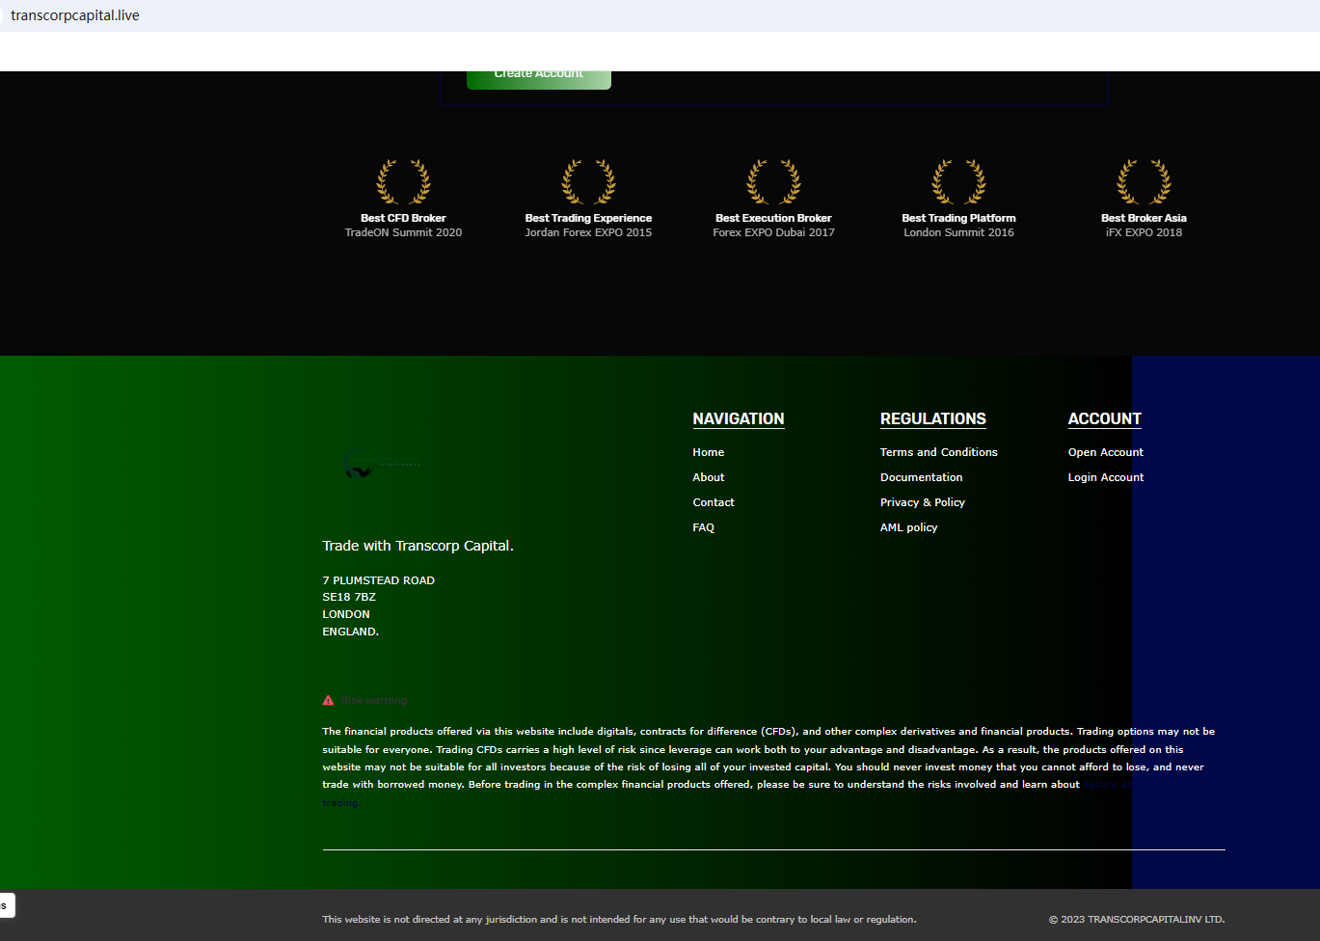
Task: Click the Transcorp Capital logo in the footer
Action: [382, 464]
